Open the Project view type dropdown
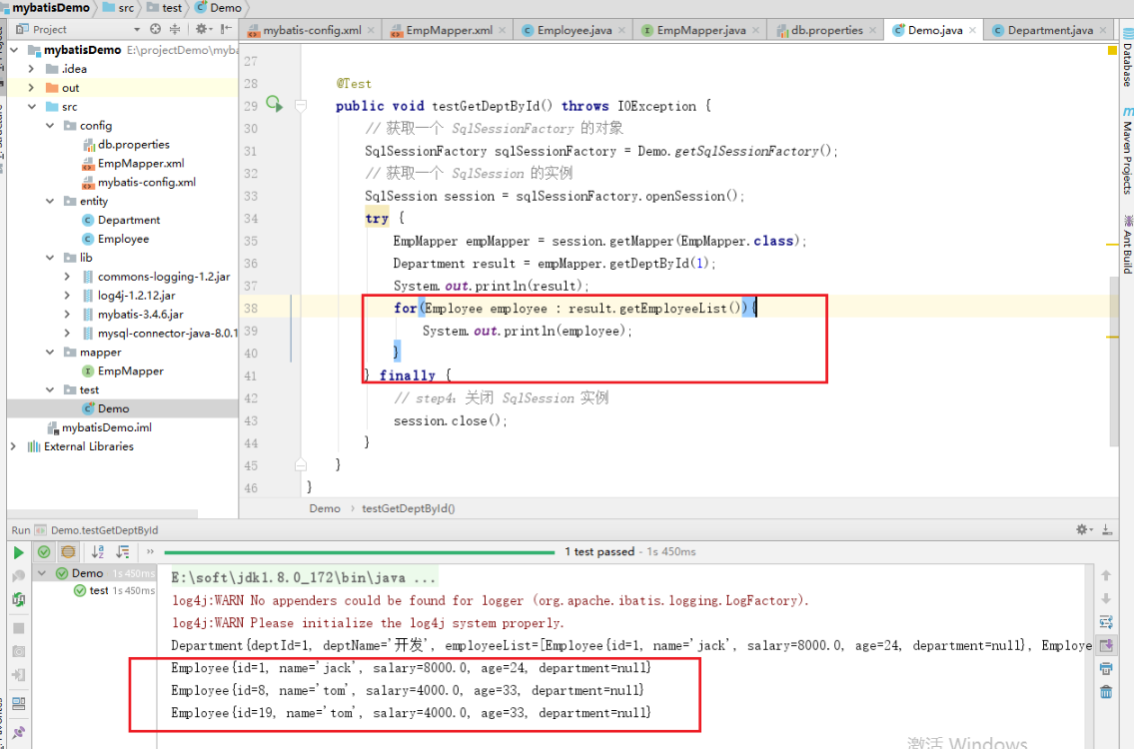This screenshot has height=749, width=1135. (137, 29)
